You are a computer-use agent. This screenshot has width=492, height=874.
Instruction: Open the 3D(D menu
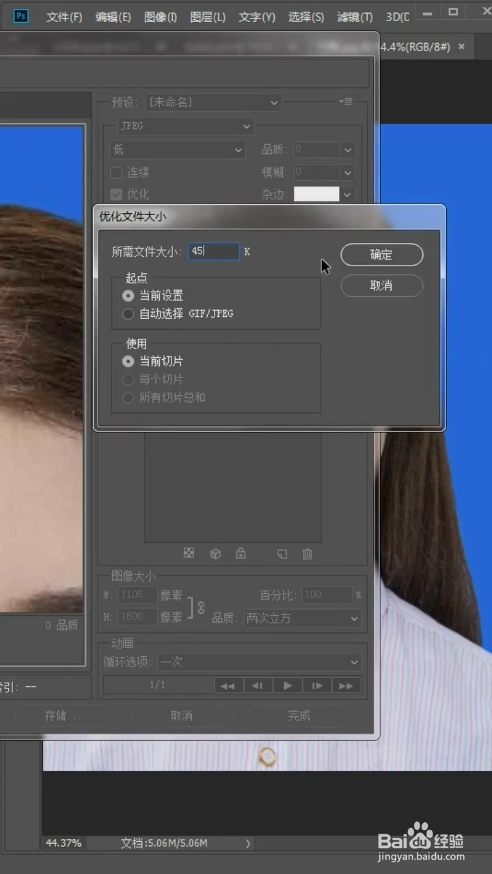tap(397, 17)
